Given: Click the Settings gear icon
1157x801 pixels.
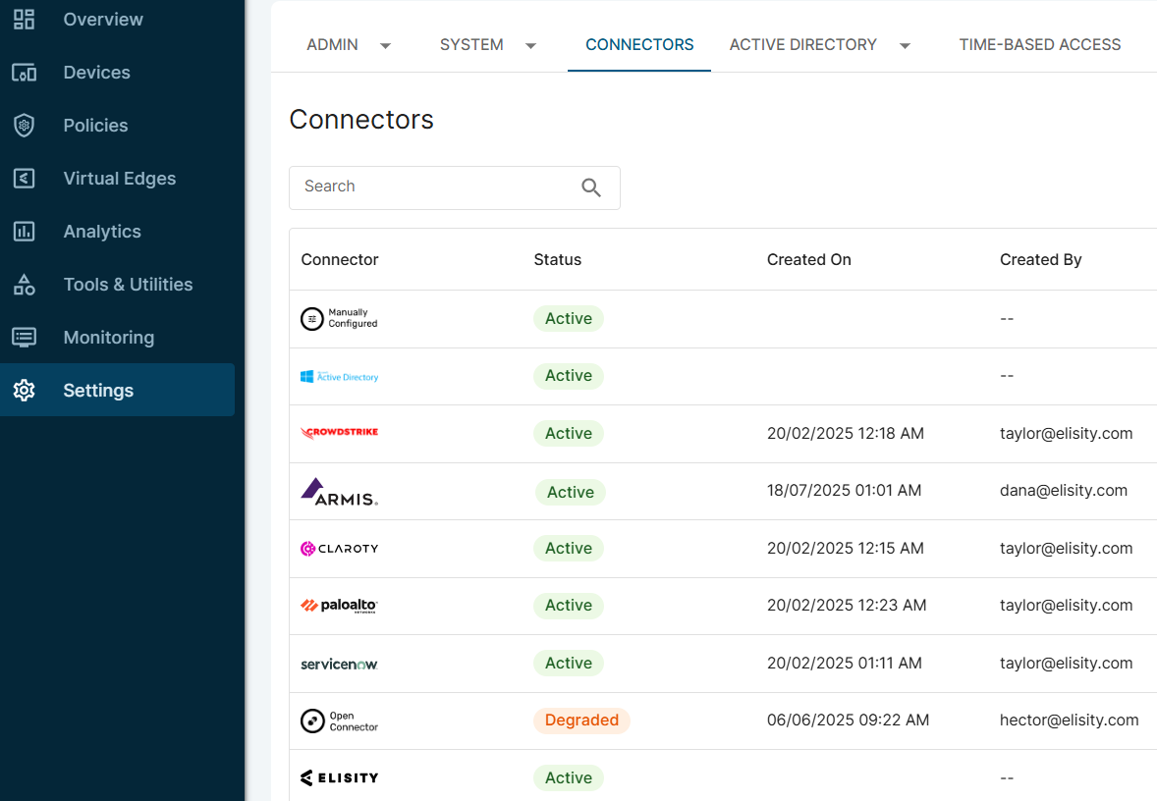Looking at the screenshot, I should coord(24,390).
